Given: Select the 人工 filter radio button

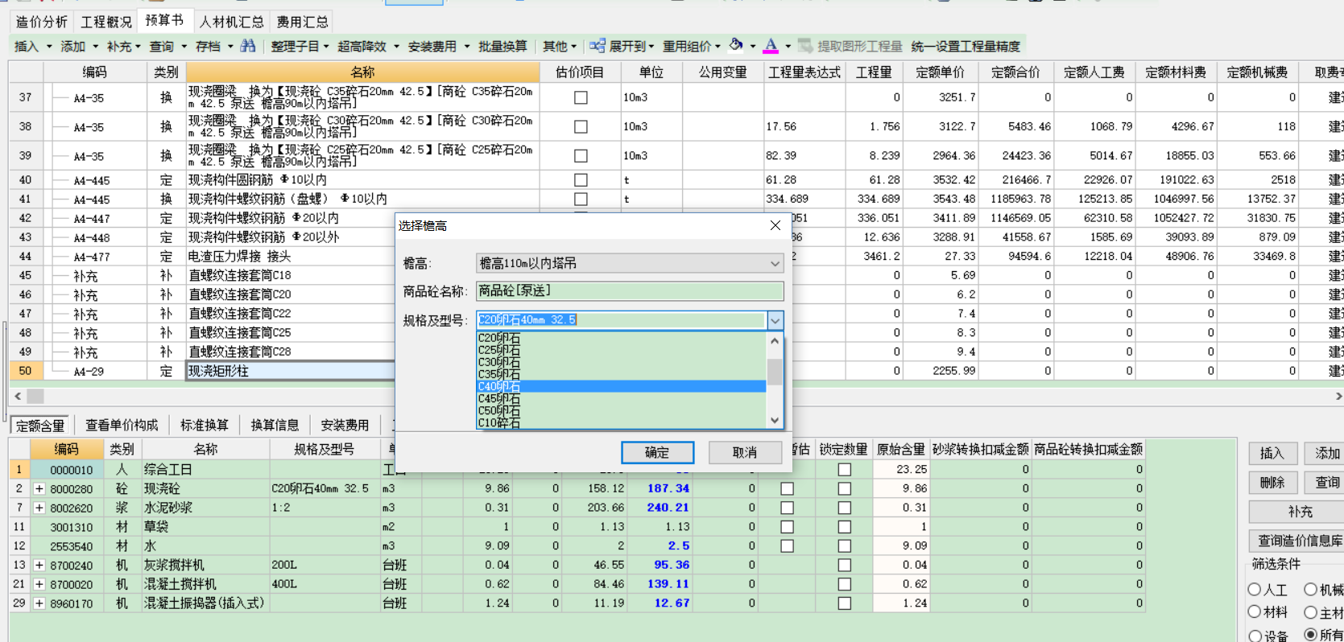Looking at the screenshot, I should click(1255, 590).
